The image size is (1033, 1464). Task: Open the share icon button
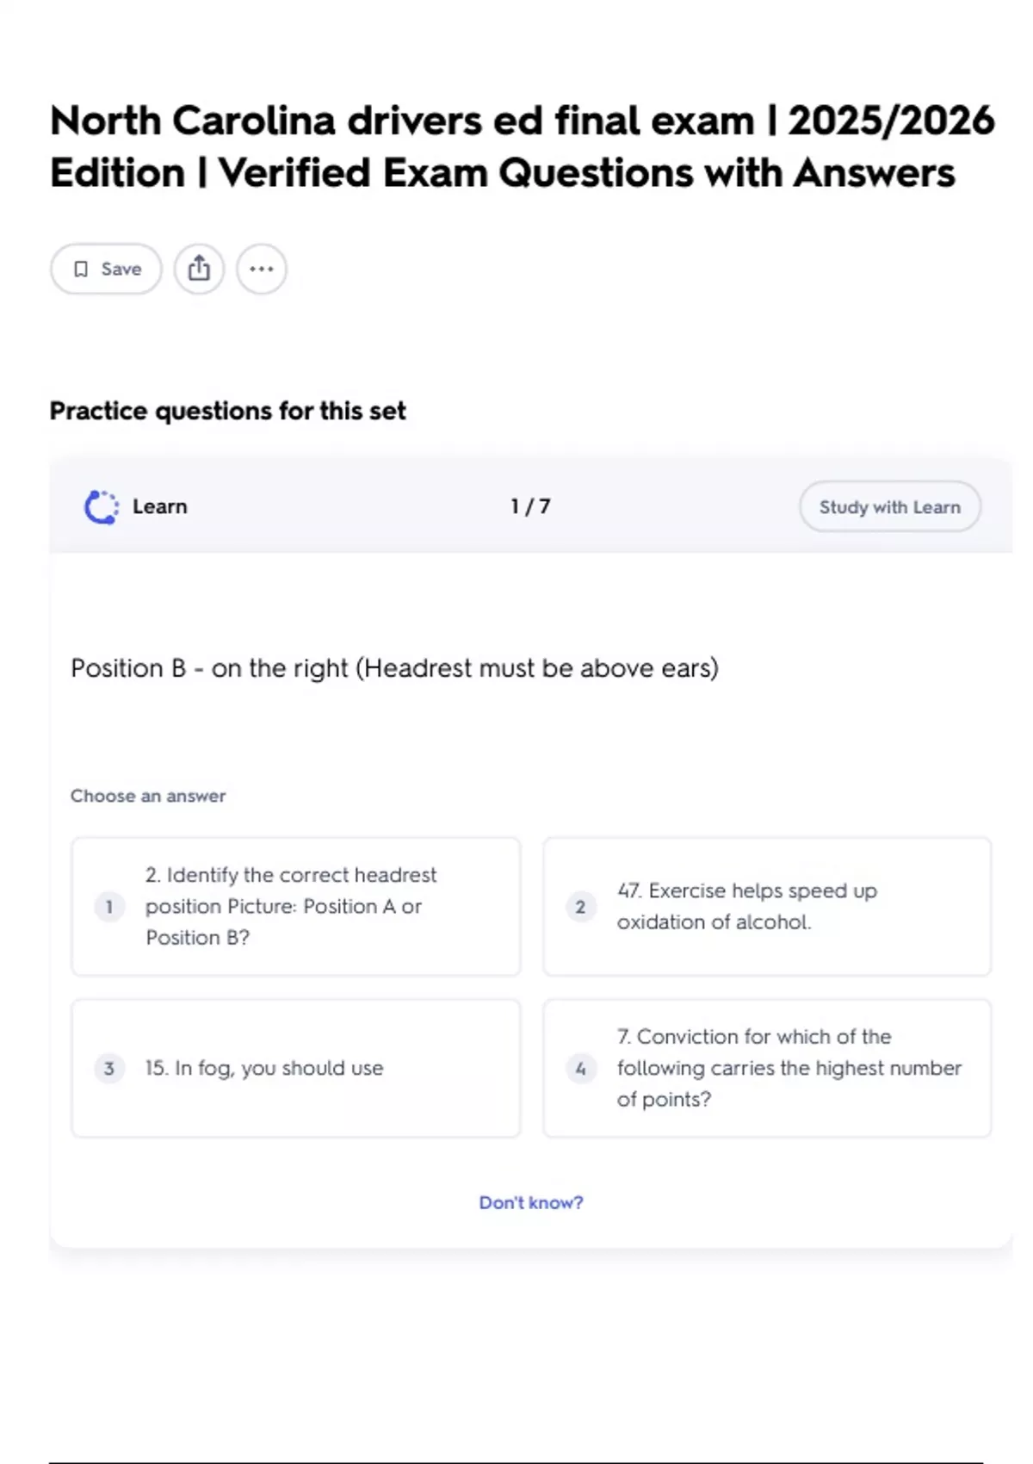[x=199, y=269]
